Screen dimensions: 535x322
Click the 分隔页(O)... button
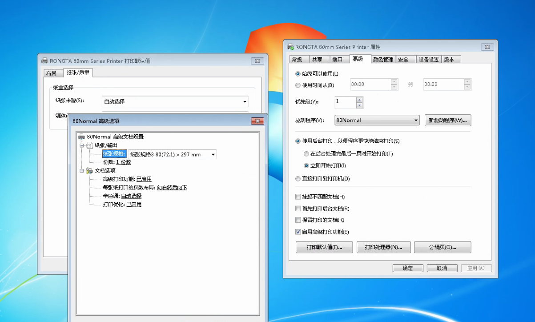point(442,247)
